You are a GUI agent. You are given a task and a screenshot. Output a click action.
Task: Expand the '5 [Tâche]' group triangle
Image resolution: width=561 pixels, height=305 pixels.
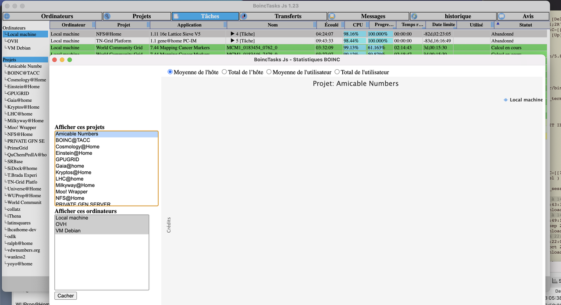[x=232, y=41]
